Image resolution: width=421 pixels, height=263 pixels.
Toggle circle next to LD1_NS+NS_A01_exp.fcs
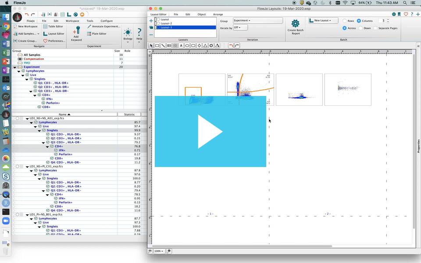pyautogui.click(x=17, y=118)
